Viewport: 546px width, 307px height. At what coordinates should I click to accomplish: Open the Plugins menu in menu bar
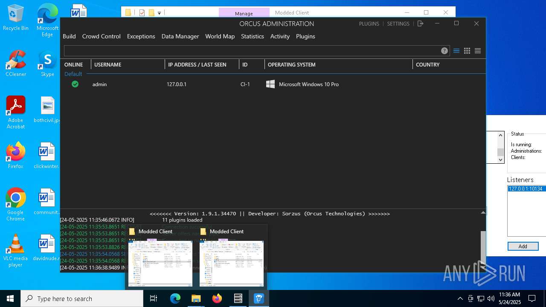[x=305, y=36]
